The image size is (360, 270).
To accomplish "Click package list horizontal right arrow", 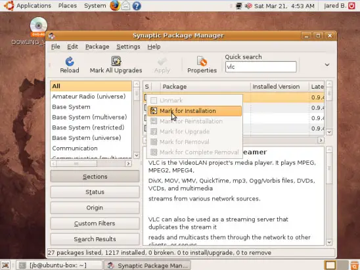I will [321, 140].
